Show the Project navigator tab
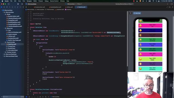 click(2, 7)
